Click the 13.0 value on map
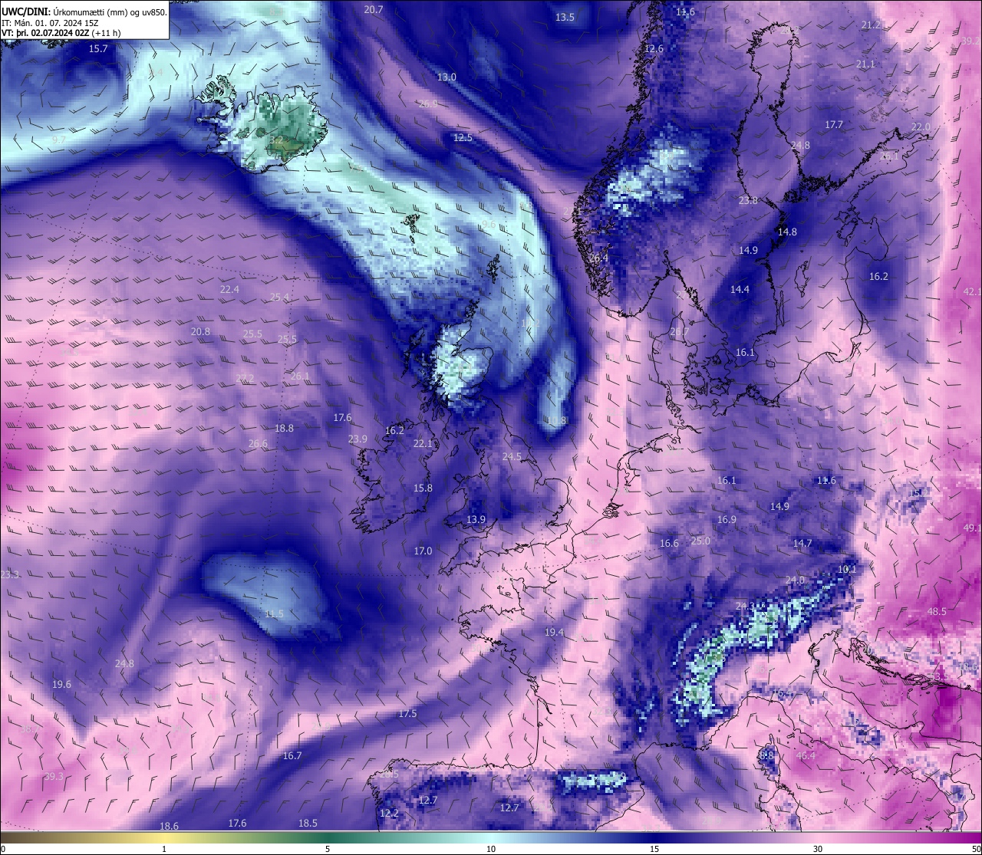Viewport: 982px width, 855px height. pyautogui.click(x=447, y=77)
